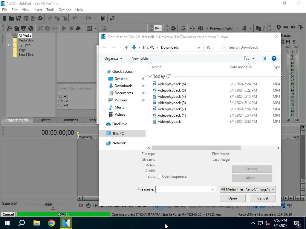Click the Redo arrow icon
306x229 pixels.
coord(88,18)
